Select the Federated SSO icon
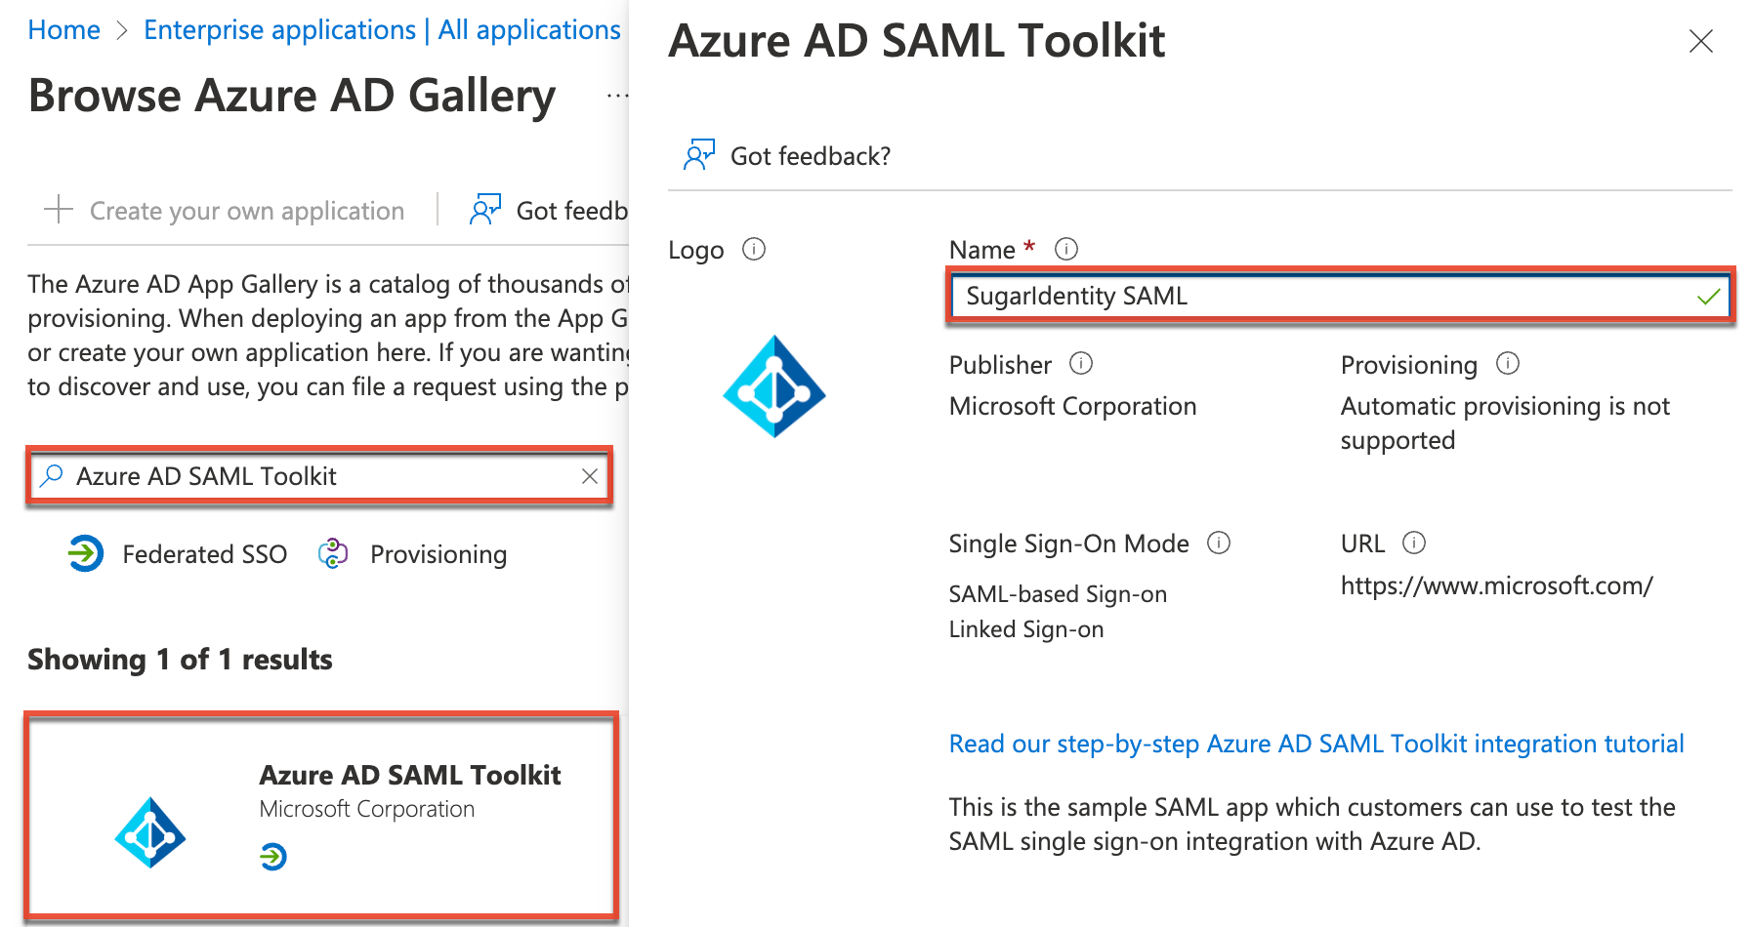The width and height of the screenshot is (1752, 927). 85,553
